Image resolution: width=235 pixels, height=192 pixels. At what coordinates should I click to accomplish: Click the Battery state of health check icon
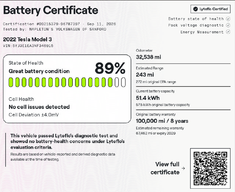228,19
